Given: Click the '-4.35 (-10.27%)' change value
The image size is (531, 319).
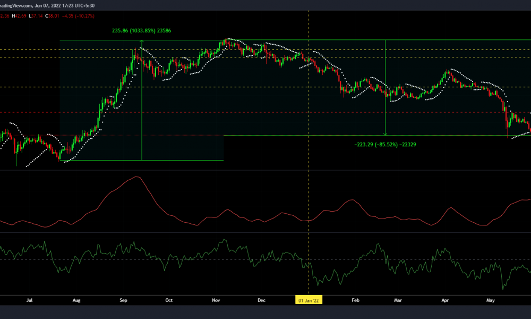Looking at the screenshot, I should (78, 16).
